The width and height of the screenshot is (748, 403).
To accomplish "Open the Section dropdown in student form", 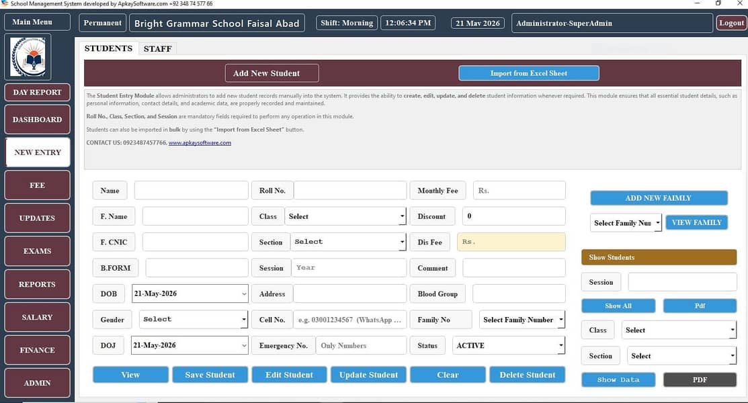I will [348, 242].
